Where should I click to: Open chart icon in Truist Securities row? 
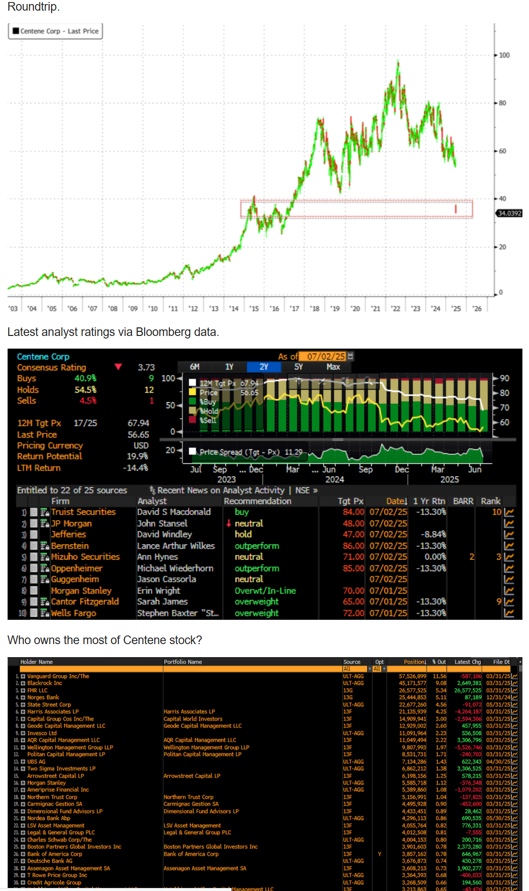point(509,512)
